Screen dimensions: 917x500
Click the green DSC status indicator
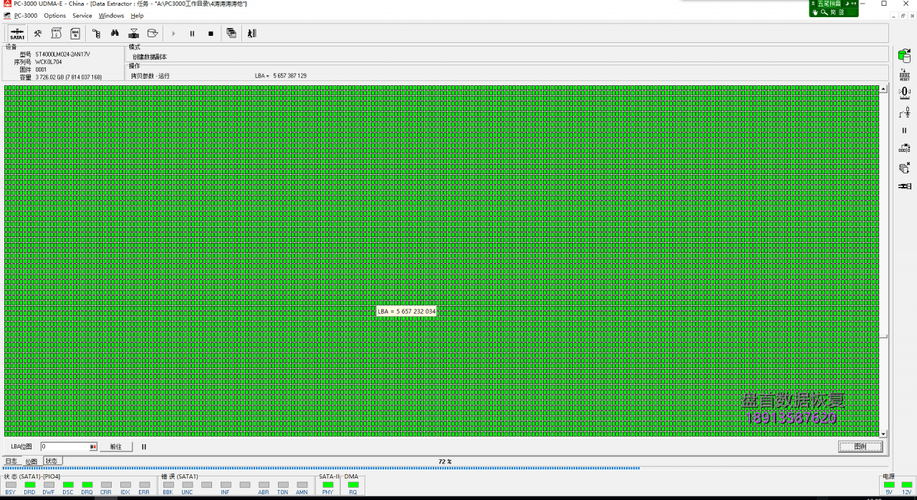click(x=68, y=485)
